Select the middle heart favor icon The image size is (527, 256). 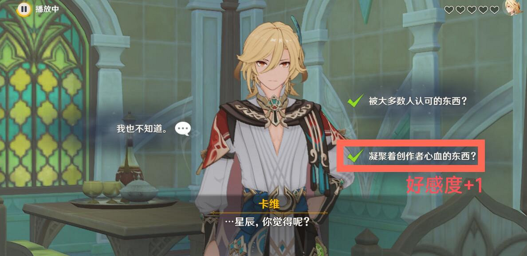472,10
